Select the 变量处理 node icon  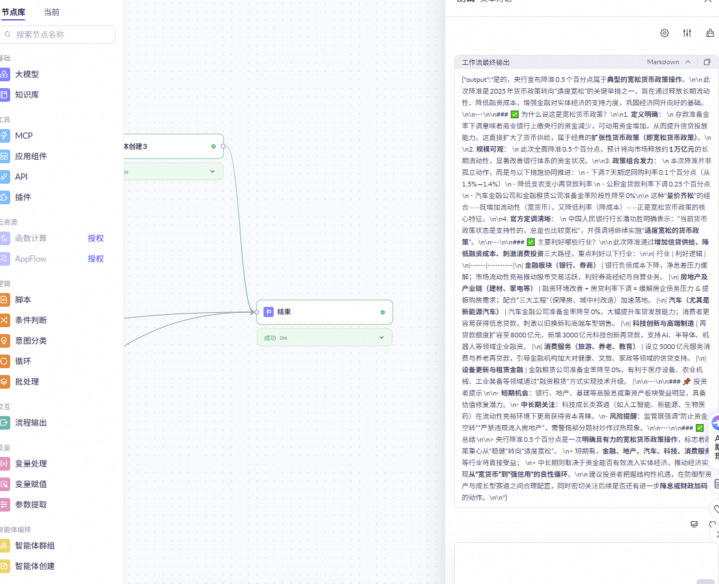click(4, 464)
